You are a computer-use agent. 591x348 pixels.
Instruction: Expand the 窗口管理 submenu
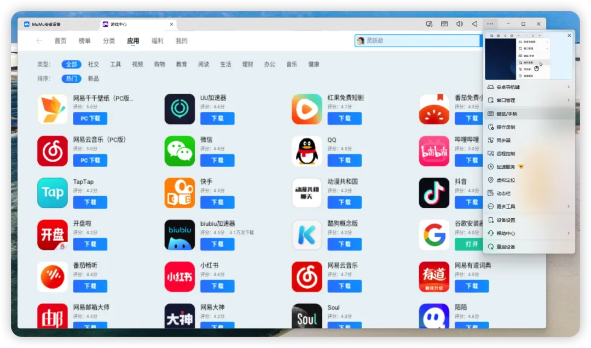[529, 100]
